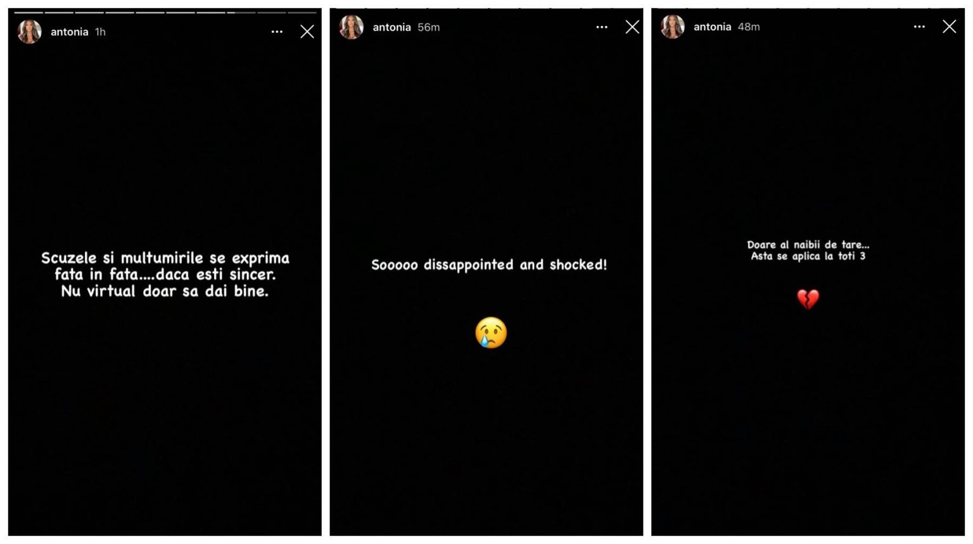Click the antonia username in the 1h story

(70, 32)
